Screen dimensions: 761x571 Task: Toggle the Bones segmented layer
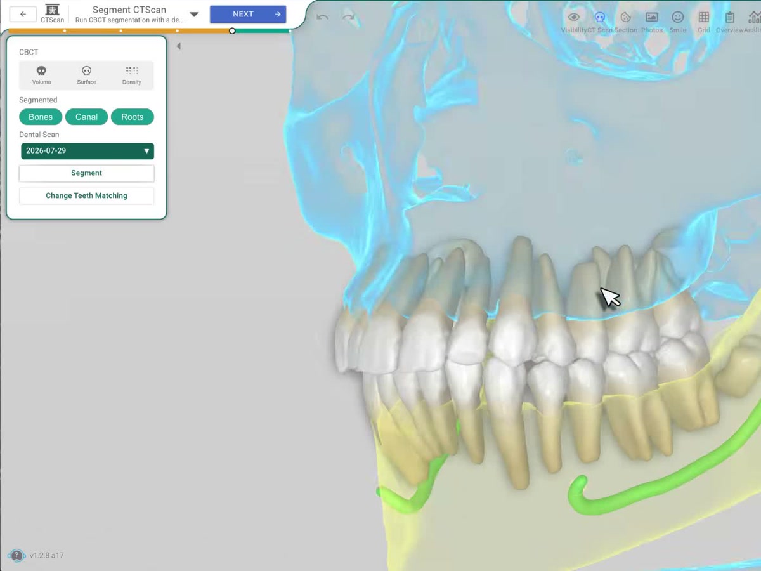tap(41, 117)
